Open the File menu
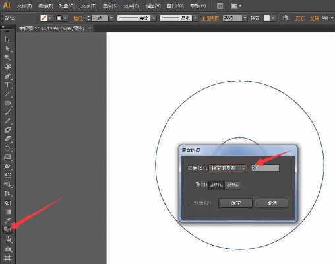The image size is (335, 264). click(24, 6)
